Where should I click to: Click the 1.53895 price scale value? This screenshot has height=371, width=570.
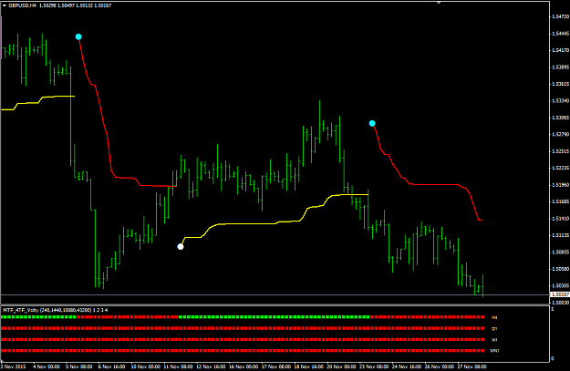(560, 67)
